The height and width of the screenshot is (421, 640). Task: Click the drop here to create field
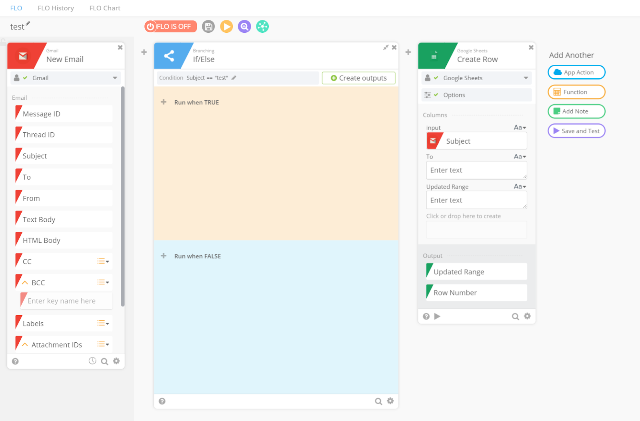coord(477,230)
